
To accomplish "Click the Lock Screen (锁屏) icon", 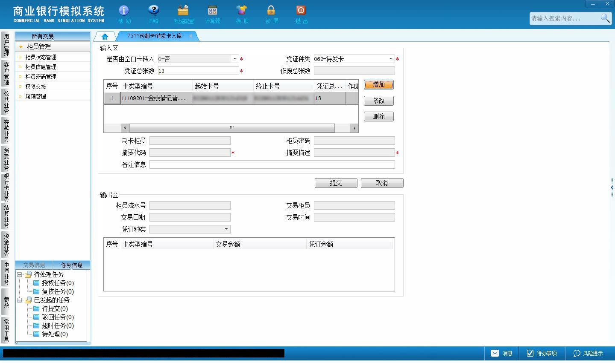I will (x=271, y=14).
